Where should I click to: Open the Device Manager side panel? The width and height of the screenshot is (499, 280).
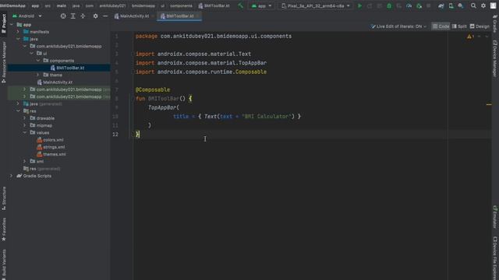click(x=495, y=58)
